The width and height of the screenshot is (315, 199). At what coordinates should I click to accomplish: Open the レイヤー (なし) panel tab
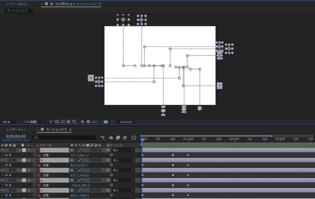pos(17,4)
